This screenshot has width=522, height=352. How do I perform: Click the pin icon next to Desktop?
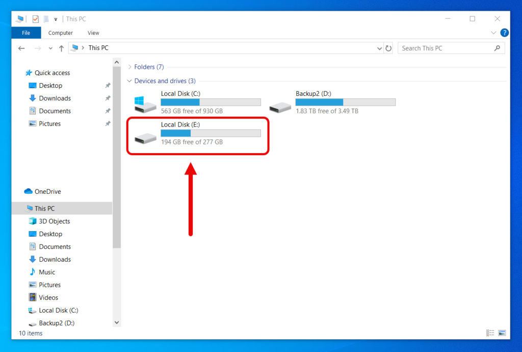(x=108, y=86)
